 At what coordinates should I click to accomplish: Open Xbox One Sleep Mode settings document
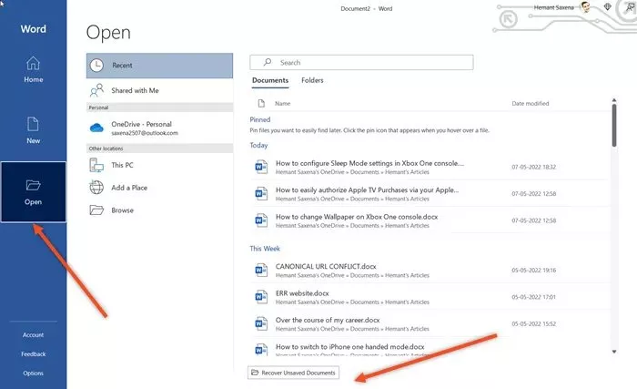429,168
